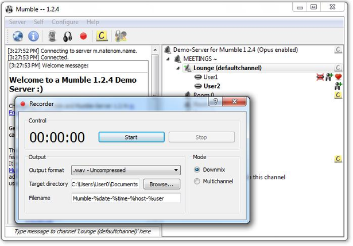Viewport: 353px width, 246px height.
Task: Click Browse for target directory
Action: (x=162, y=184)
